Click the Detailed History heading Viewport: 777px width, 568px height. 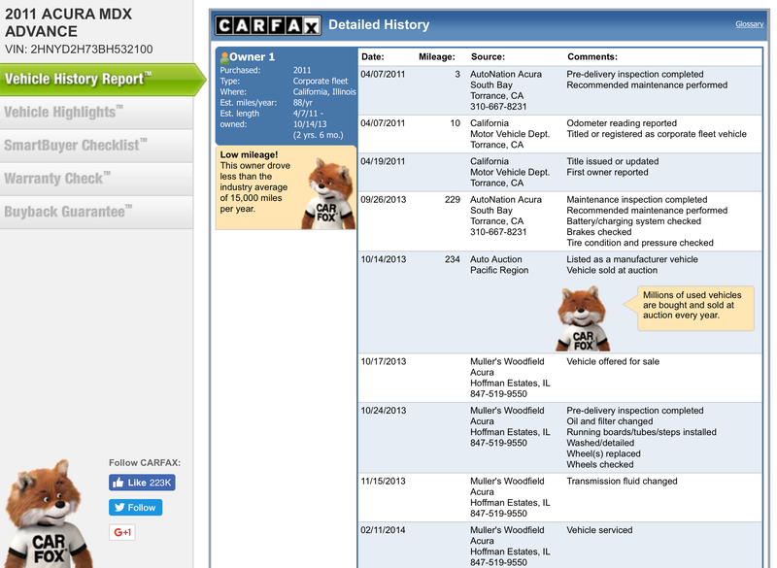379,25
